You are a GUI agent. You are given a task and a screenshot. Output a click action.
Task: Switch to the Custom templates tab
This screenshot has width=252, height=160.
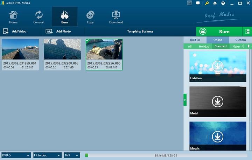[240, 40]
